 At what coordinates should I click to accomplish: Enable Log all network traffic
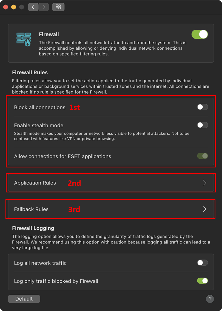pos(203,263)
